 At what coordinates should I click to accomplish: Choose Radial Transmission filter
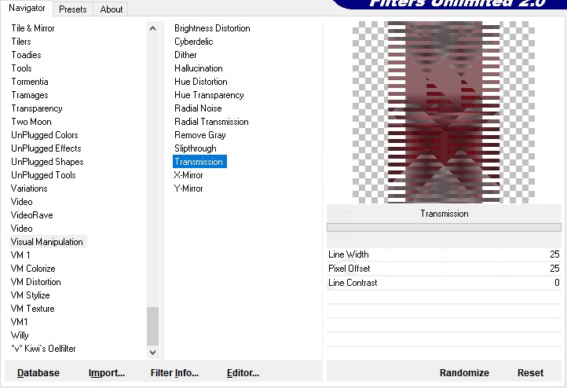coord(211,122)
